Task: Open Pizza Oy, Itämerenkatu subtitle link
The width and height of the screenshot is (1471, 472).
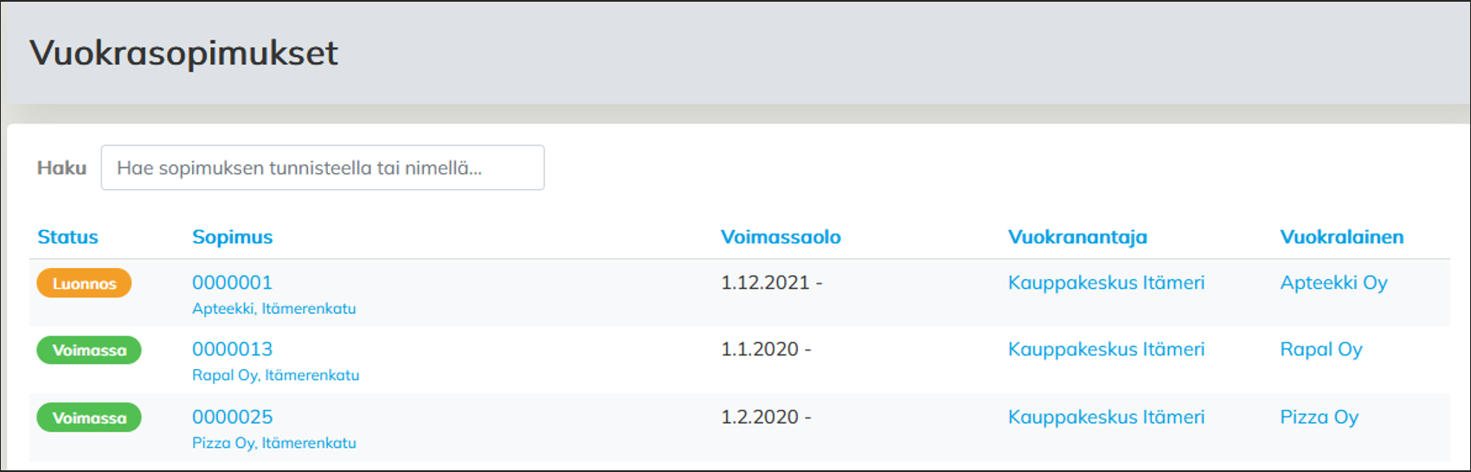Action: click(273, 443)
